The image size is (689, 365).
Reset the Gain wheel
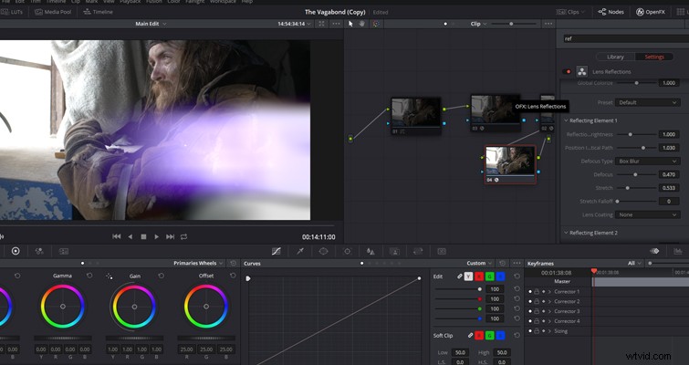point(161,276)
